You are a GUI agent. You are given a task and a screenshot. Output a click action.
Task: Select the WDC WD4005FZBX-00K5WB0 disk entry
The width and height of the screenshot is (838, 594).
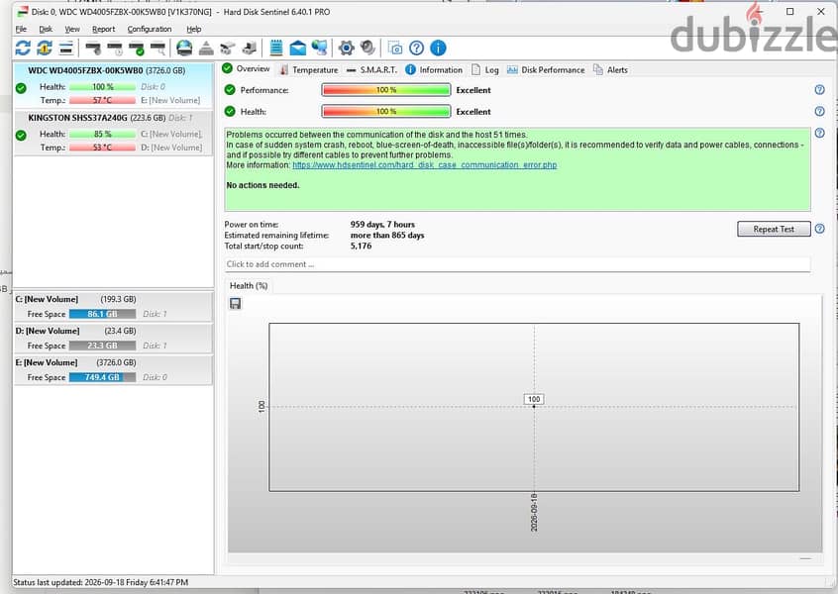[113, 85]
